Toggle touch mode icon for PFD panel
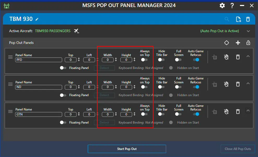The image size is (258, 157). click(226, 57)
